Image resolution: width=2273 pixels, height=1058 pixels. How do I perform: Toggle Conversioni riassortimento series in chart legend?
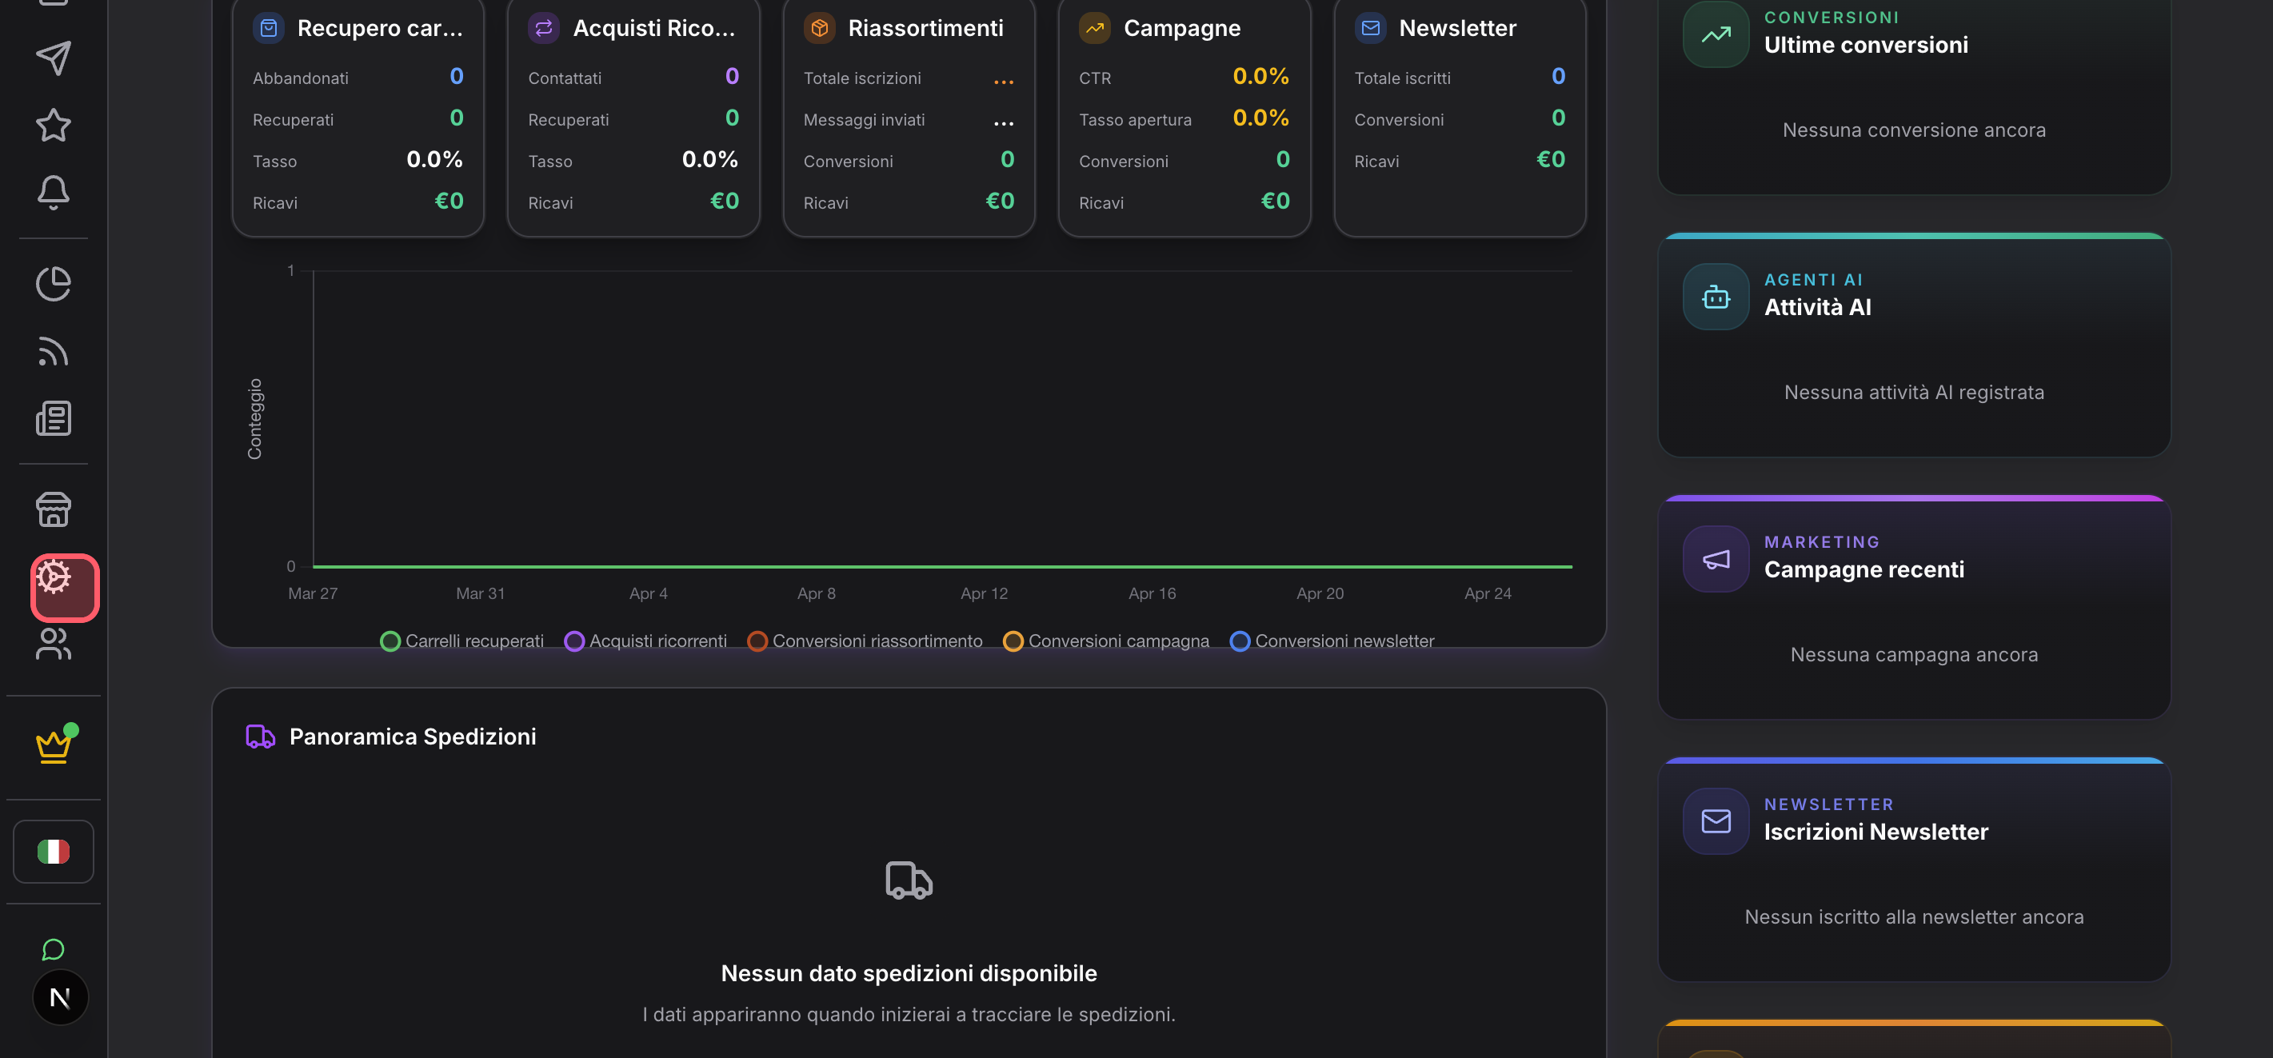click(865, 641)
